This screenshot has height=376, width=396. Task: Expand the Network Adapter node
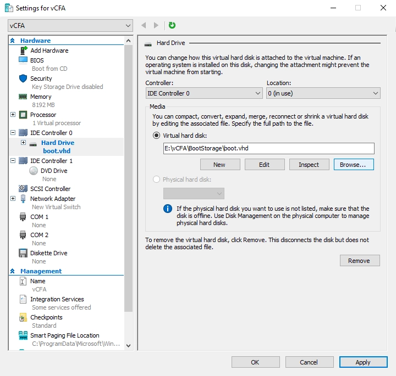pos(13,199)
